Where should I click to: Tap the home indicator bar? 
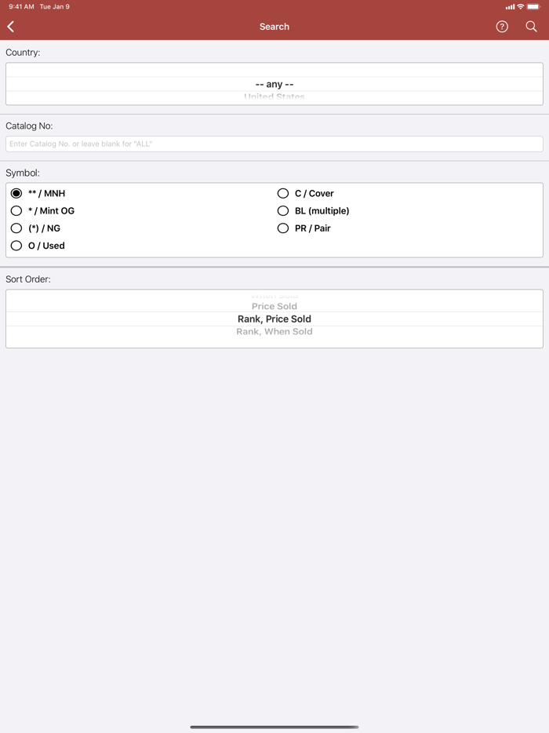274,727
